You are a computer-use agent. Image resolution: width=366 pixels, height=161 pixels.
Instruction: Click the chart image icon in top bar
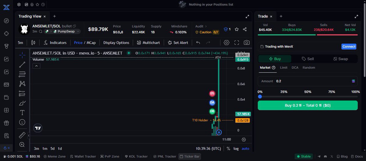(27, 5)
